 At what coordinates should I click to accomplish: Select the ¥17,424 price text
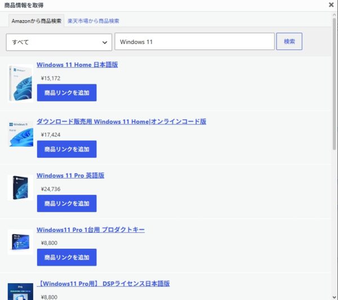pos(51,135)
